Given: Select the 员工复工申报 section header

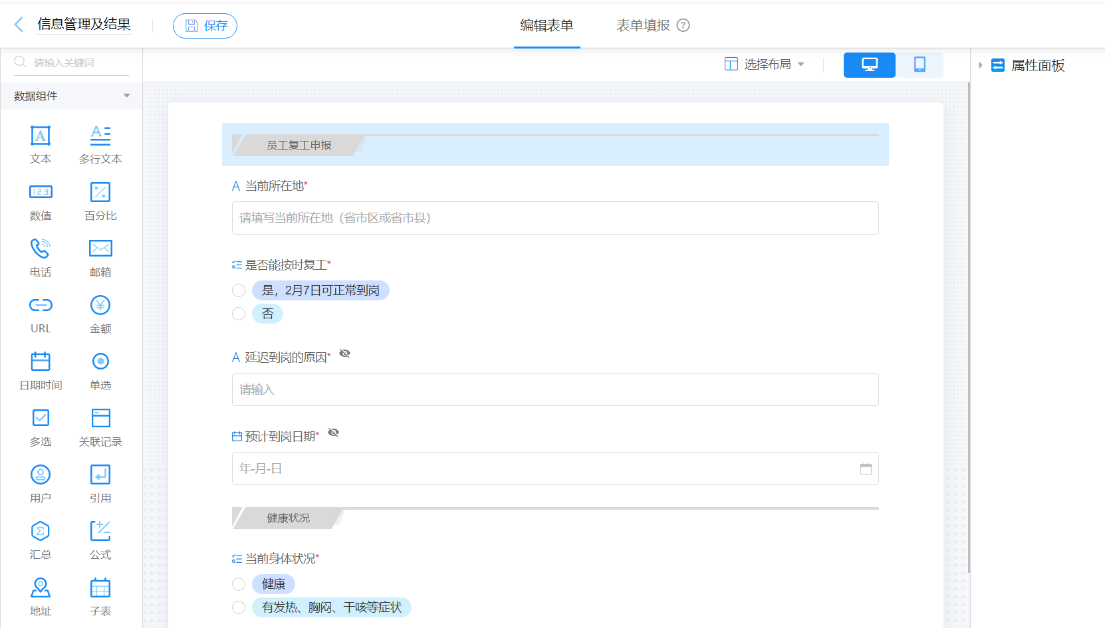Looking at the screenshot, I should tap(555, 145).
